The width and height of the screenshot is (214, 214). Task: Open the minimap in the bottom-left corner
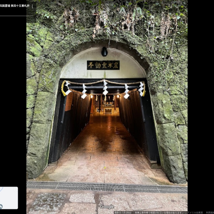9,198
